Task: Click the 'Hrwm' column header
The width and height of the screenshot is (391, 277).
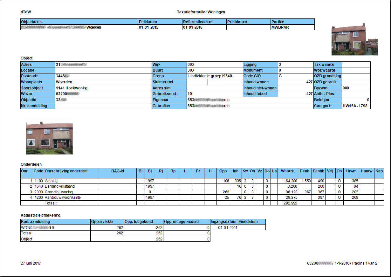Action: coord(352,173)
